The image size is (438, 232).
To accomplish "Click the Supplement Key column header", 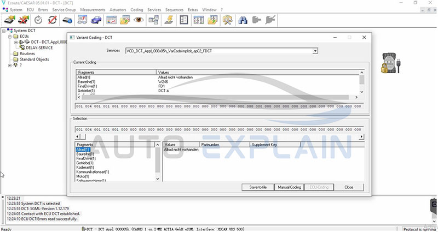I will click(275, 145).
